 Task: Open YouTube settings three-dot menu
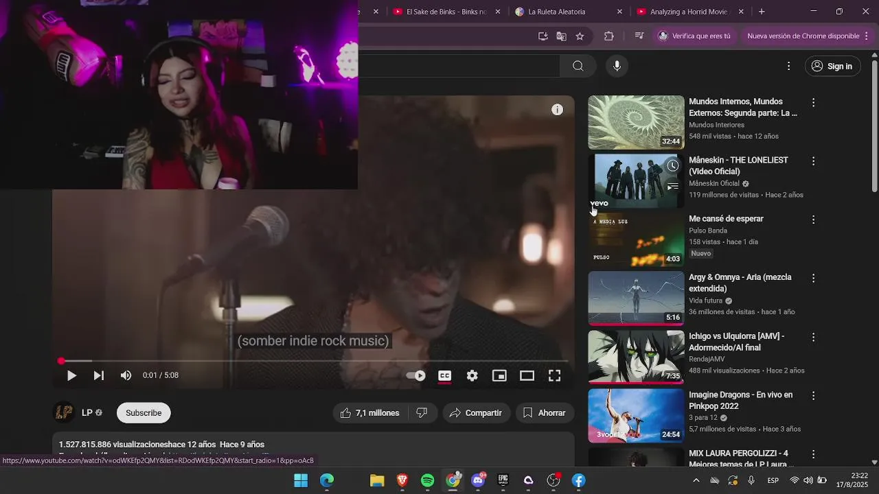pos(789,66)
